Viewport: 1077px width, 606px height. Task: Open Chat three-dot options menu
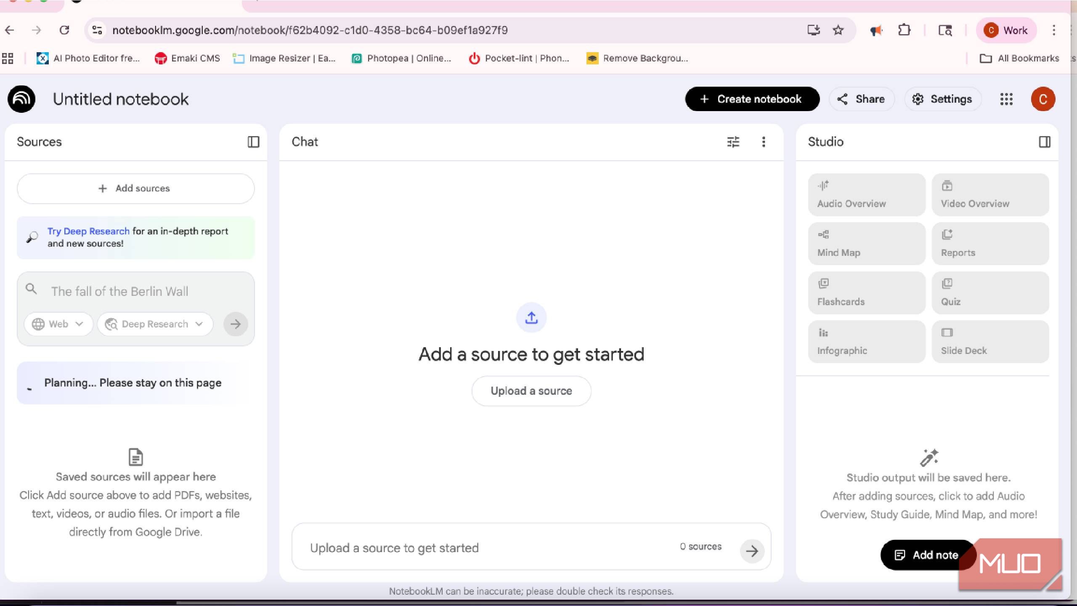point(764,142)
